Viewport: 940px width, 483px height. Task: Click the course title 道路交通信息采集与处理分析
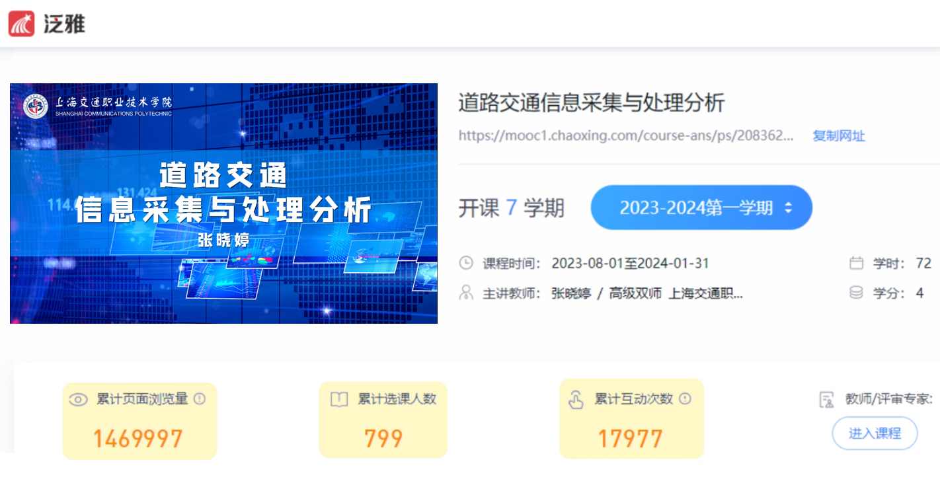click(592, 103)
